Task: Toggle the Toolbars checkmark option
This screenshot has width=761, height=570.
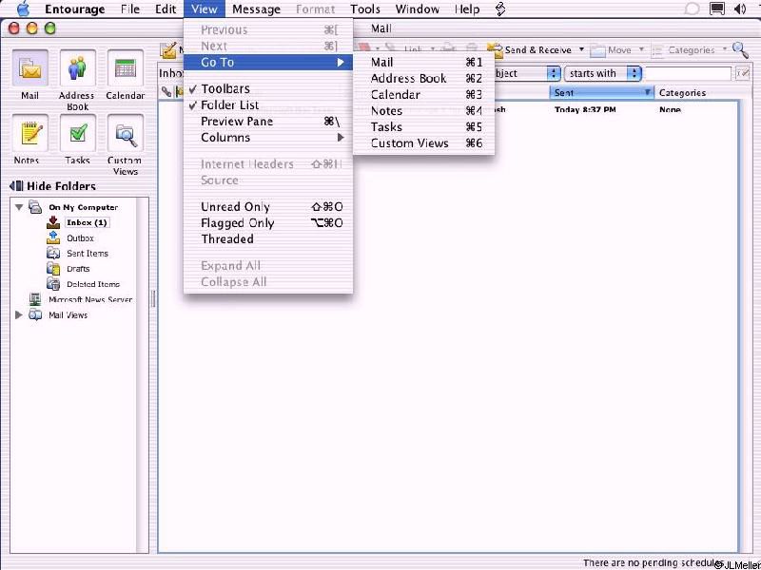Action: (x=268, y=88)
